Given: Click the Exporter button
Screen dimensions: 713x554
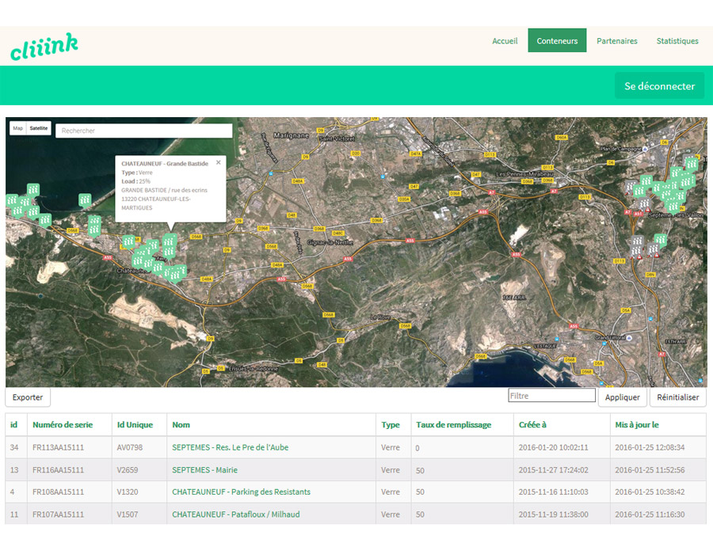Looking at the screenshot, I should pos(28,397).
